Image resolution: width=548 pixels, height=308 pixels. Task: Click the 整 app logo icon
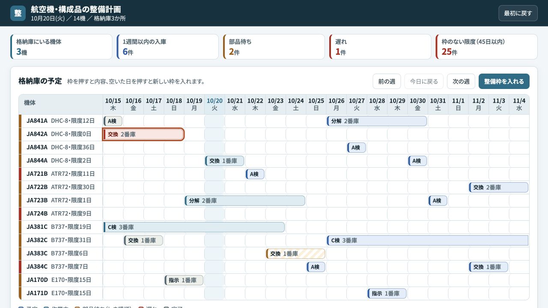pos(18,13)
